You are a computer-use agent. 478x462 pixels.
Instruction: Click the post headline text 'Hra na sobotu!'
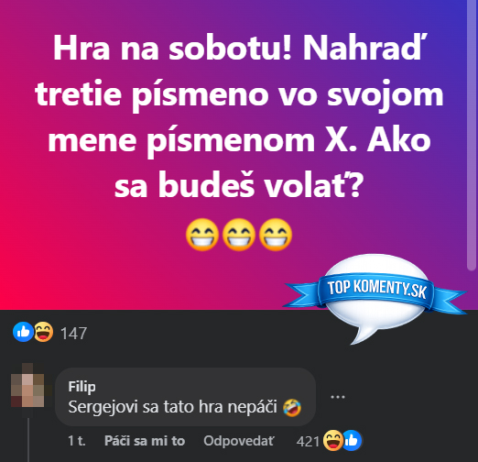click(x=171, y=49)
